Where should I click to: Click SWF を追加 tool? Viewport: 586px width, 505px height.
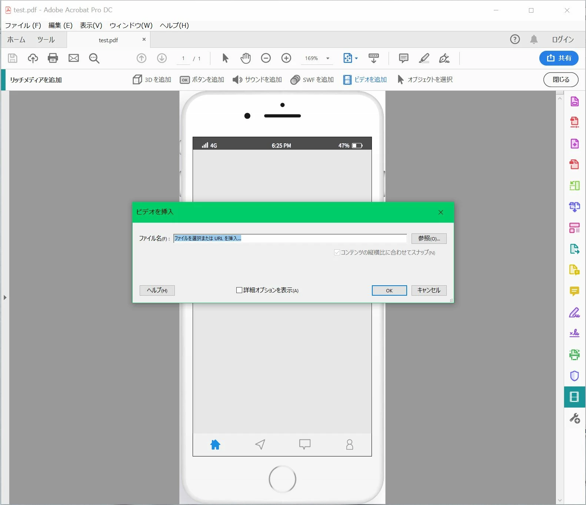[x=312, y=80]
